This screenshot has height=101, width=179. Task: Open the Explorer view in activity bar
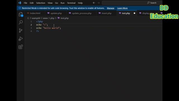(x=21, y=14)
